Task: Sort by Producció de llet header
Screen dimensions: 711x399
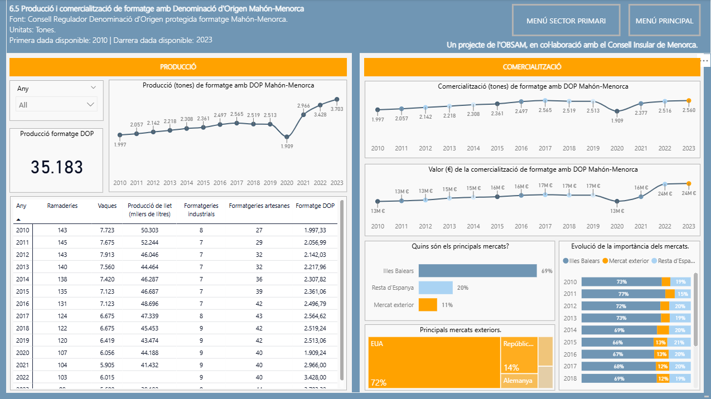Action: pyautogui.click(x=149, y=210)
